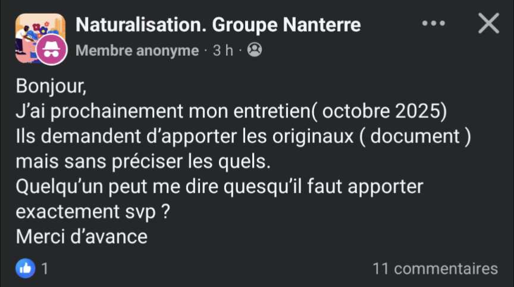The width and height of the screenshot is (514, 287).
Task: Open the Naturalisation. Groupe Nanterre group page
Action: coord(218,25)
